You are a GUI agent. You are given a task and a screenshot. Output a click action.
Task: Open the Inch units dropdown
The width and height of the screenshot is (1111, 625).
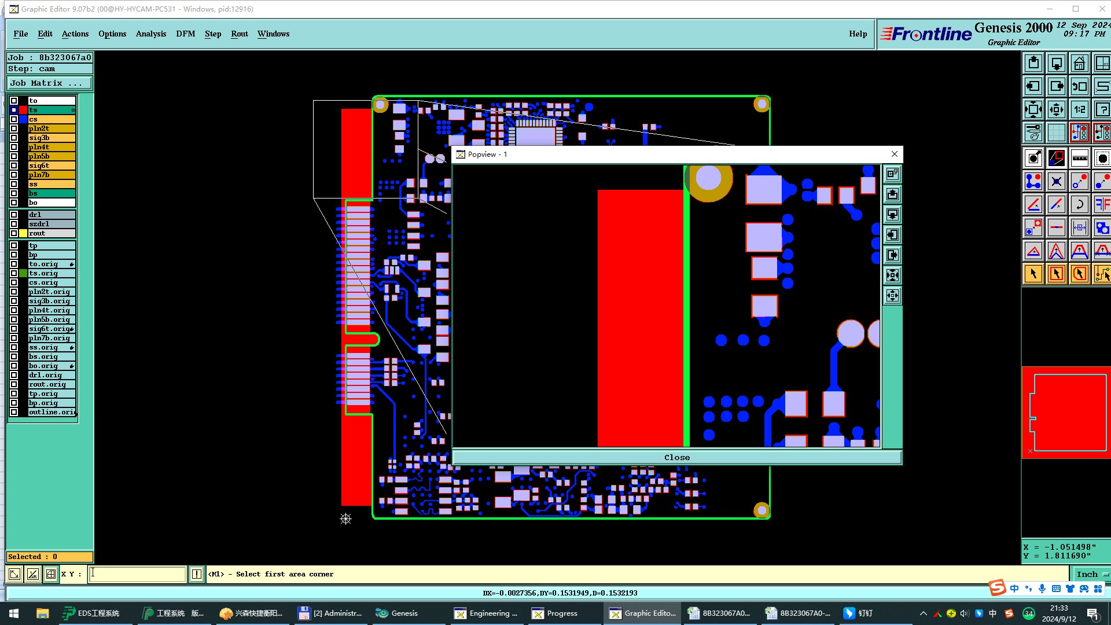coord(1091,574)
